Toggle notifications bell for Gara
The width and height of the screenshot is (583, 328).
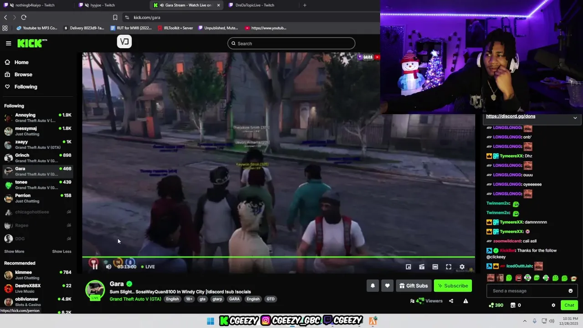[373, 286]
